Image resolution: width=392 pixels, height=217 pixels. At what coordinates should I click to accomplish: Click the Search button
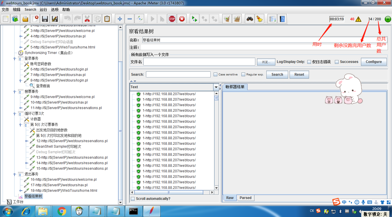[x=277, y=75]
